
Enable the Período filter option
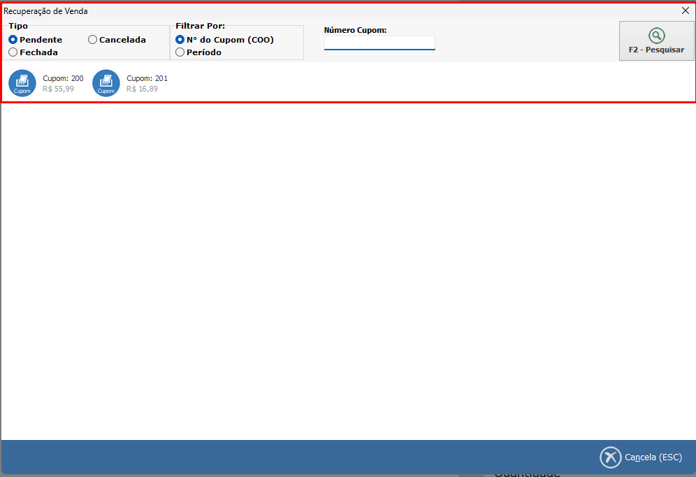[180, 52]
